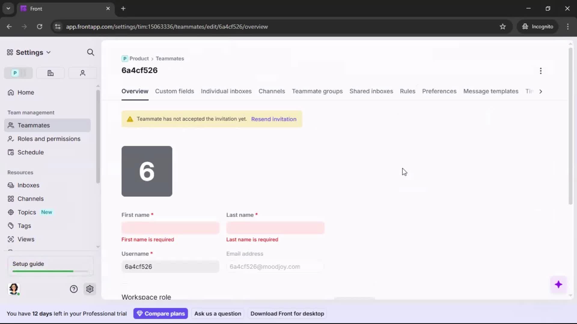Click Compare plans button
The image size is (577, 324).
(161, 313)
